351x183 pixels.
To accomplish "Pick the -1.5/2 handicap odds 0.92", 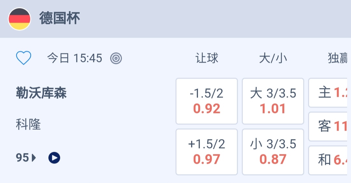I will pos(207,101).
